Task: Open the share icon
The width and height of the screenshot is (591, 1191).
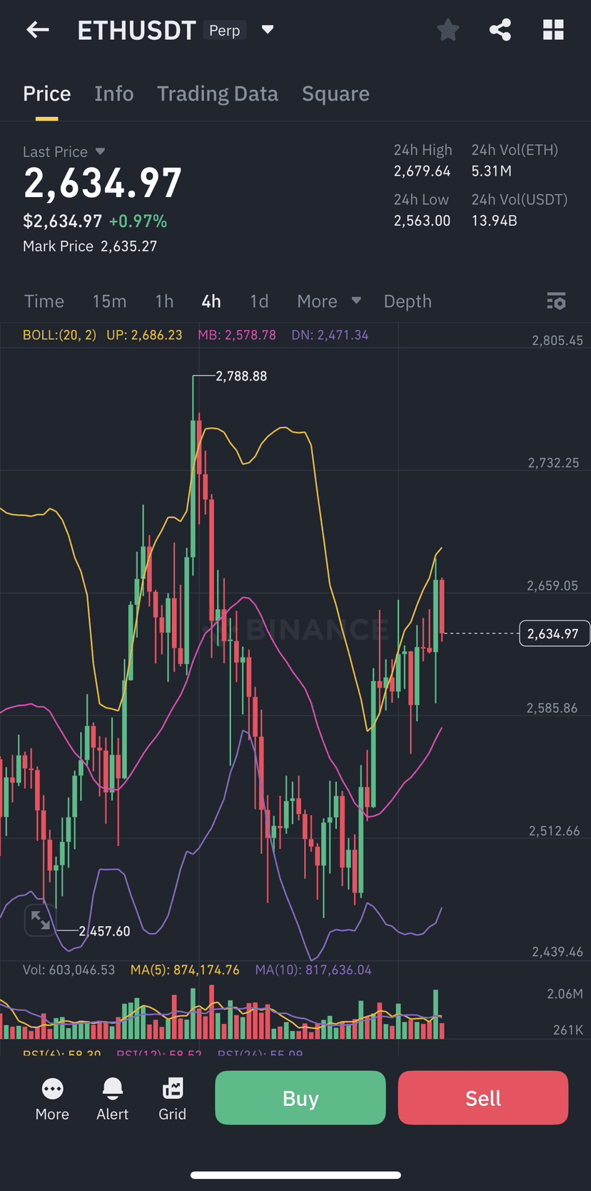Action: click(x=500, y=30)
